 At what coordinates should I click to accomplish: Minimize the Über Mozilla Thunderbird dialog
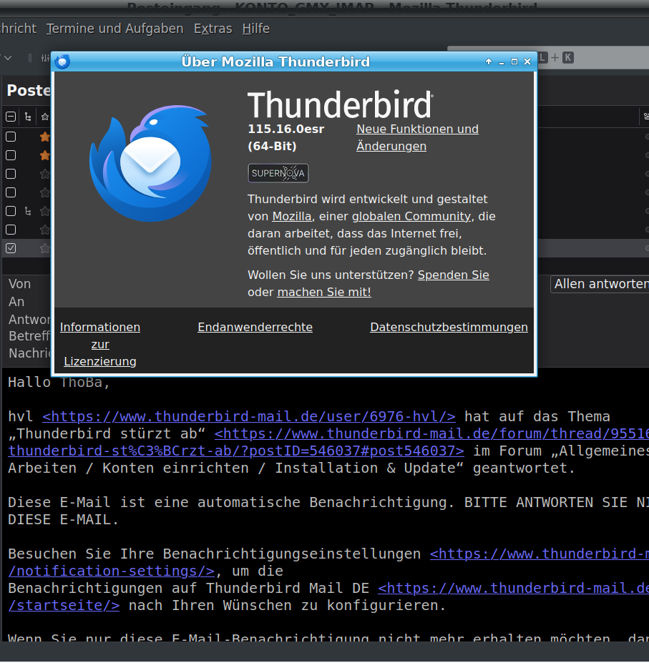point(502,62)
